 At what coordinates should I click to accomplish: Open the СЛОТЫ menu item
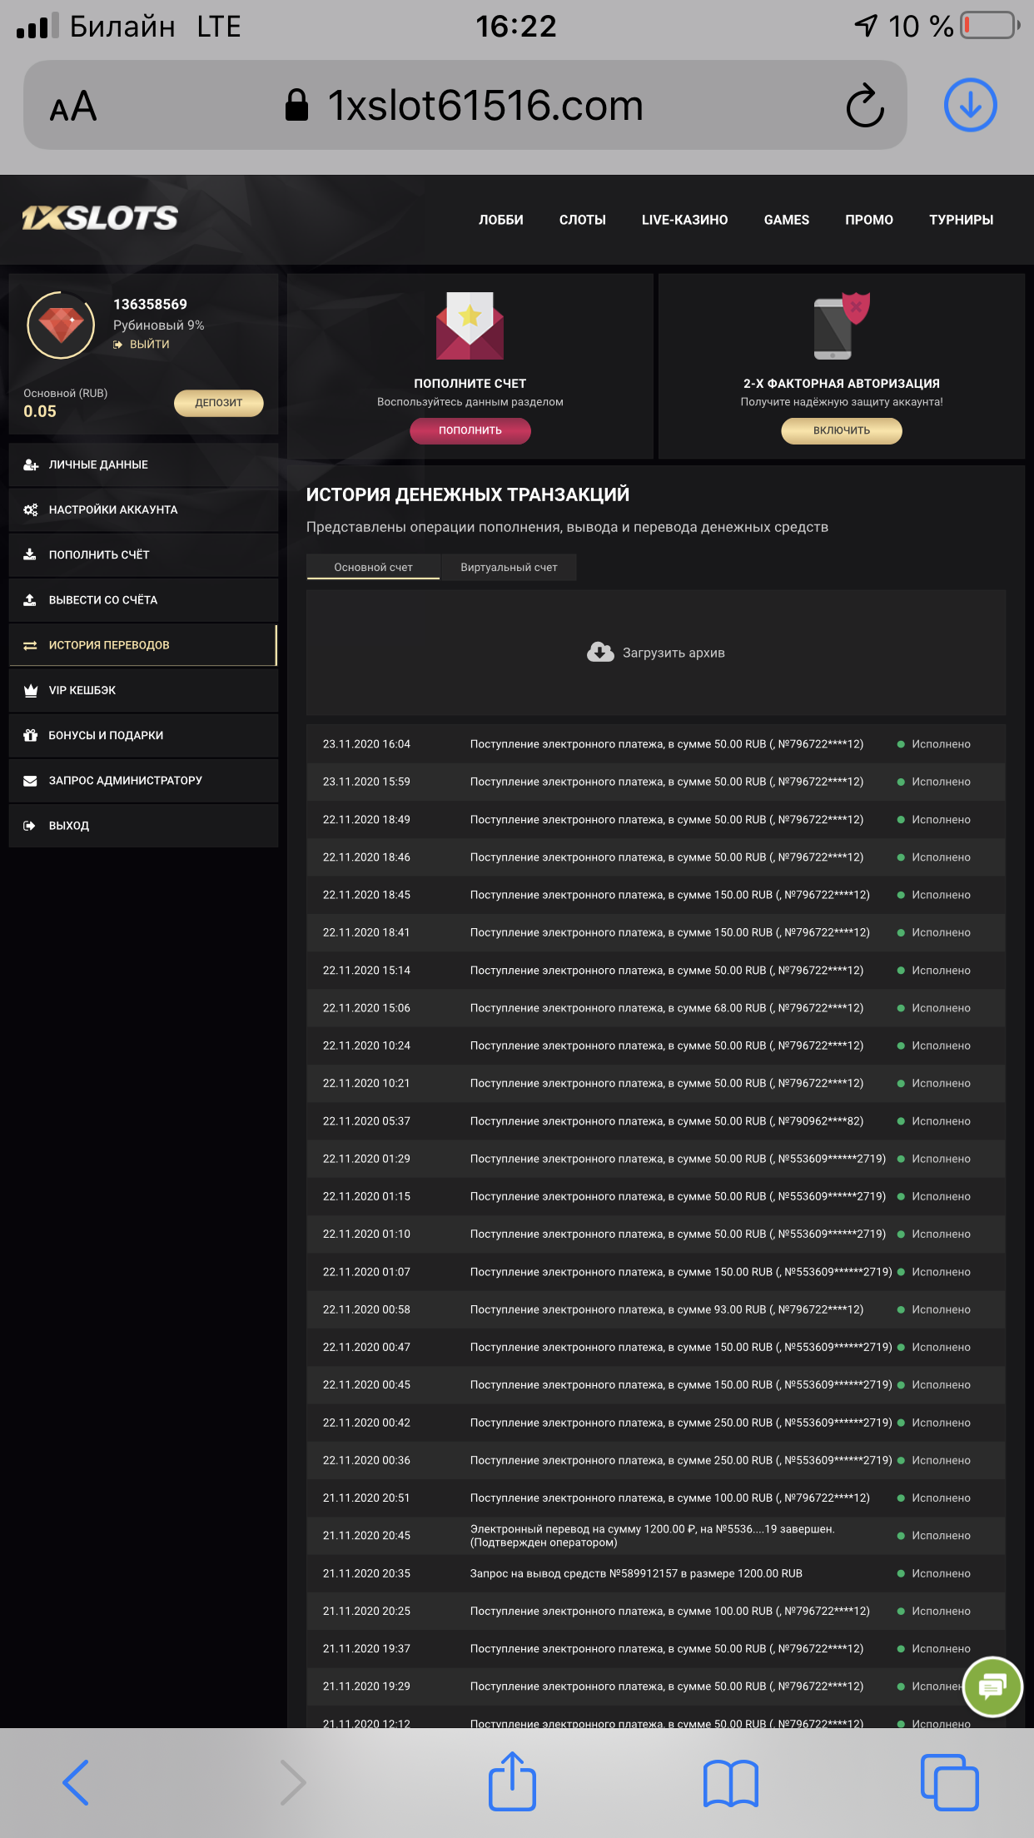[x=583, y=220]
